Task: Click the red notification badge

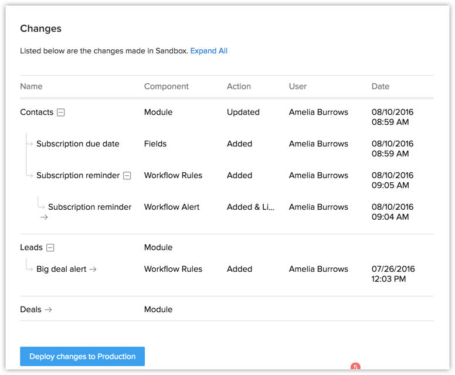Action: (x=355, y=368)
